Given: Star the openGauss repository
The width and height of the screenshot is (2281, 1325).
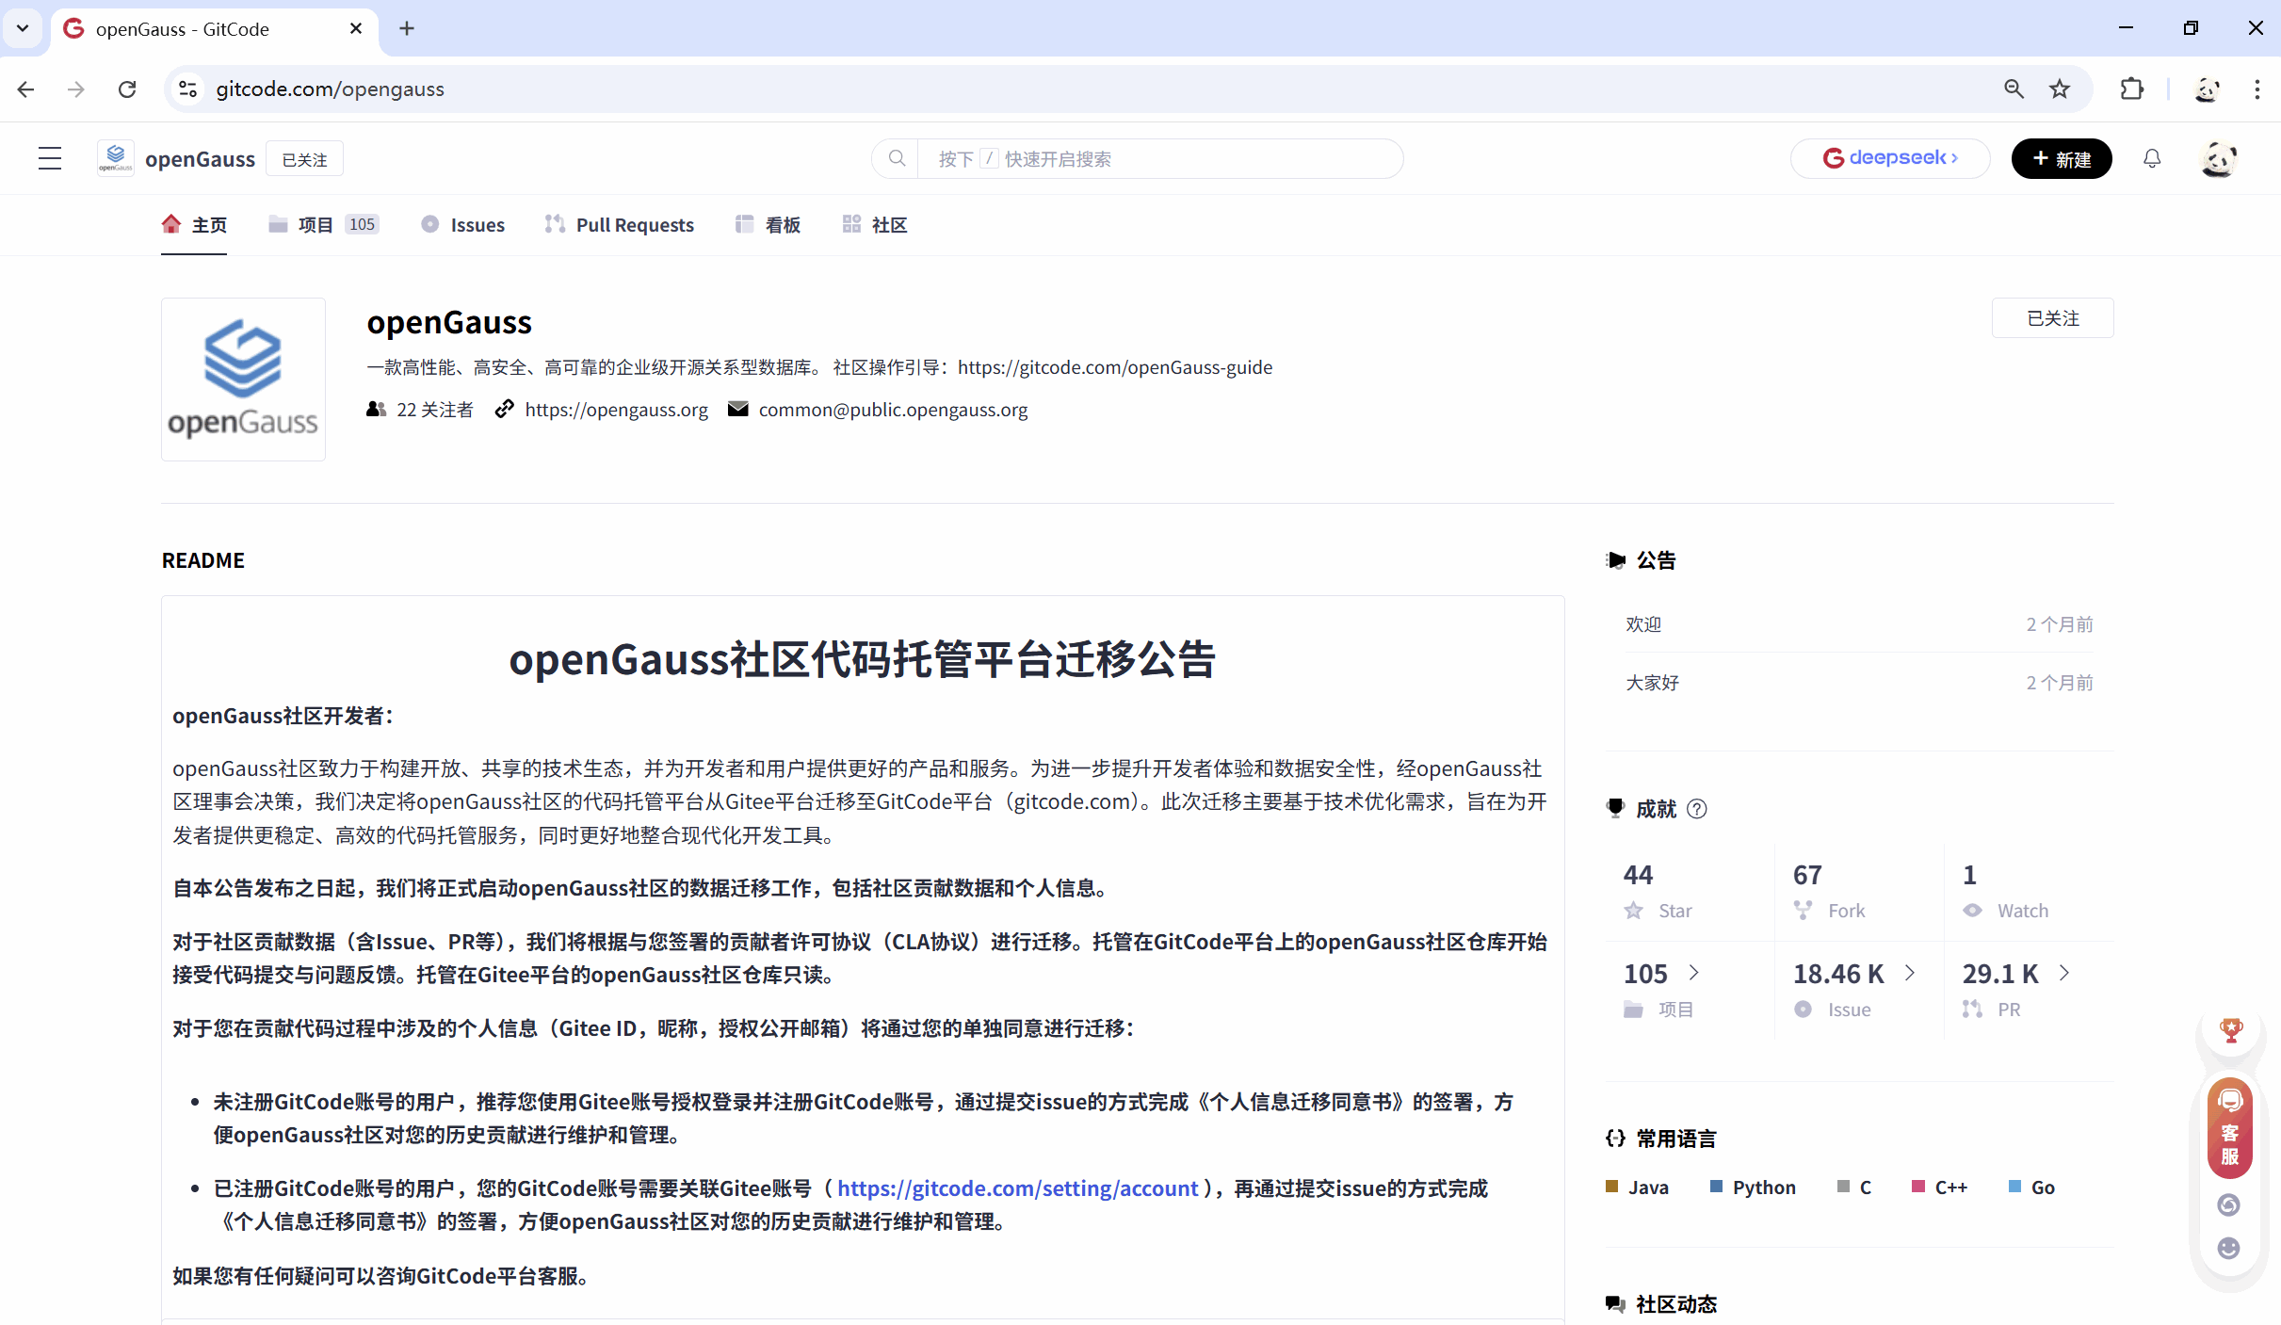Looking at the screenshot, I should tap(1634, 910).
